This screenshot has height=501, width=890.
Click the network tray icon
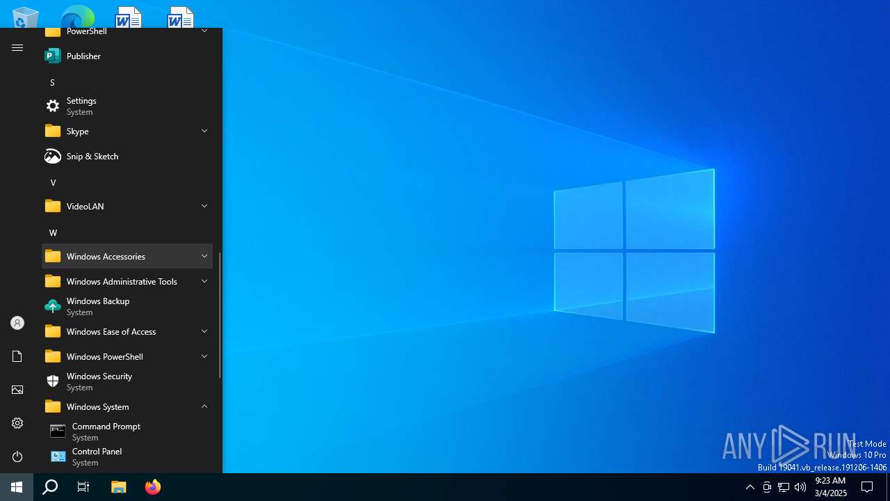pyautogui.click(x=784, y=487)
